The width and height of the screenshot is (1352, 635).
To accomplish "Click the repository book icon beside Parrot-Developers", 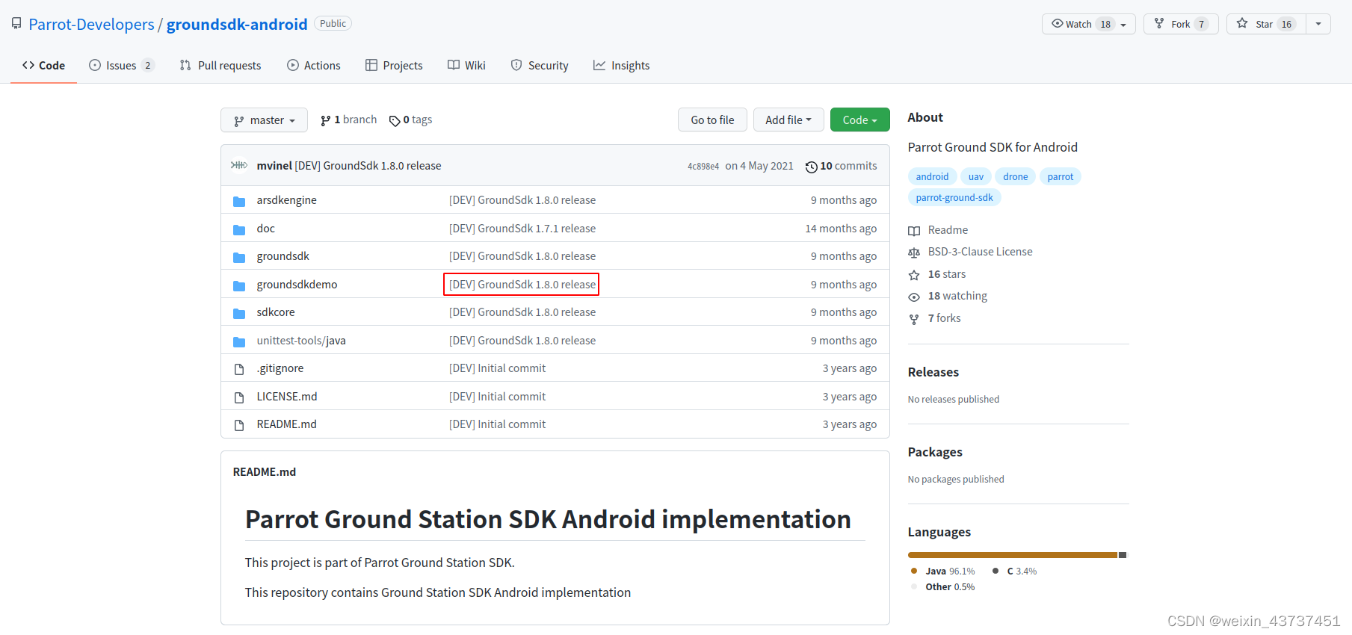I will [16, 24].
